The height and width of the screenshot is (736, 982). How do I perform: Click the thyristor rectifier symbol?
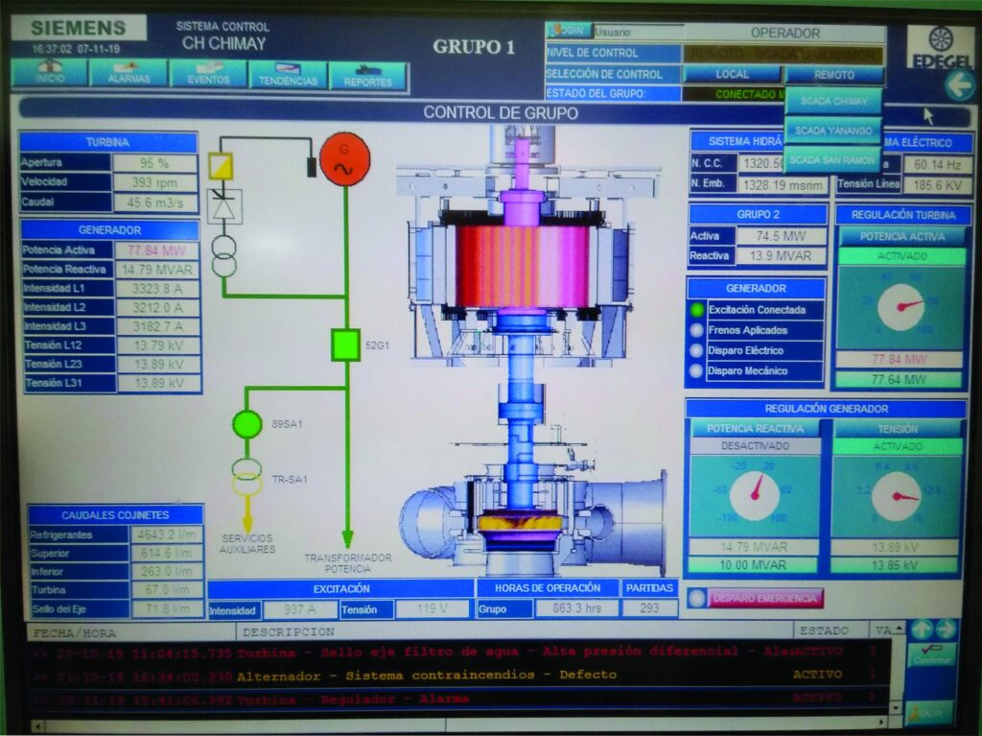click(x=224, y=205)
